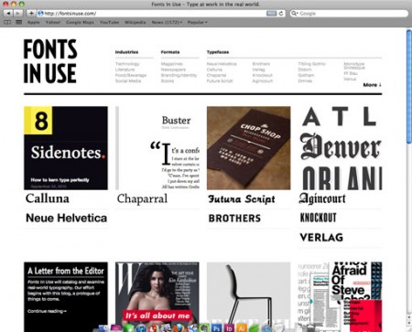The width and height of the screenshot is (412, 332).
Task: Open the Buster article thumbnail
Action: pyautogui.click(x=157, y=148)
